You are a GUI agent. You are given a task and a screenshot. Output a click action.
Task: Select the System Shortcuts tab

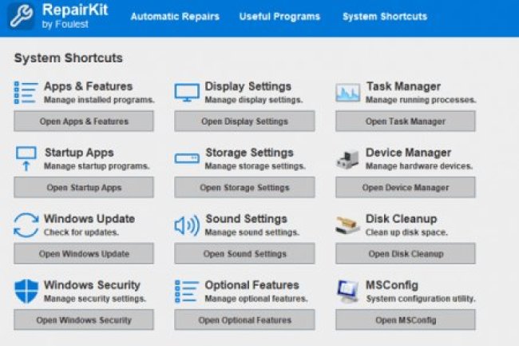(384, 16)
